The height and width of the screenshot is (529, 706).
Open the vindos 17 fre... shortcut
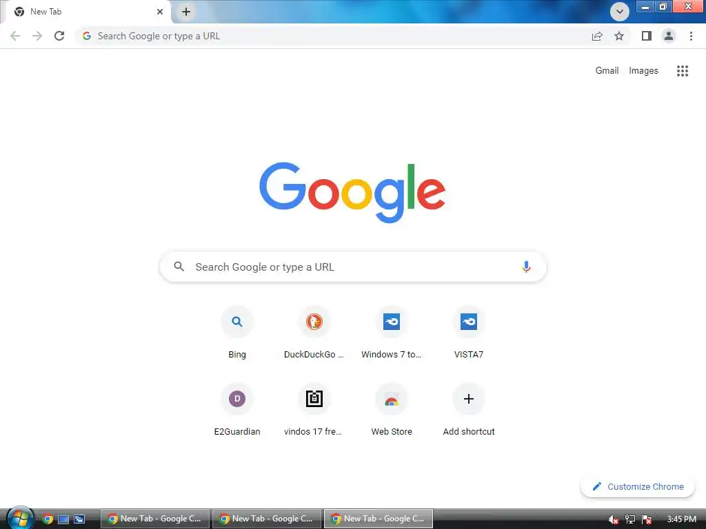pyautogui.click(x=314, y=410)
